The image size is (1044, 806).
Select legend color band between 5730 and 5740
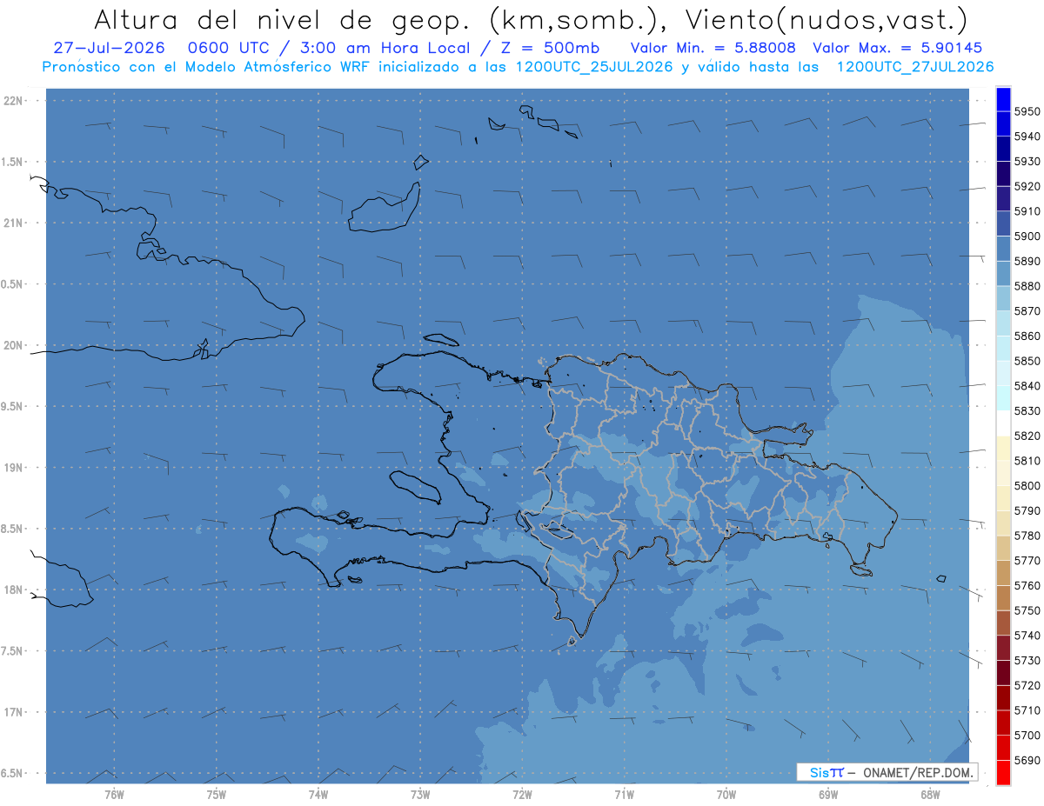[1003, 648]
